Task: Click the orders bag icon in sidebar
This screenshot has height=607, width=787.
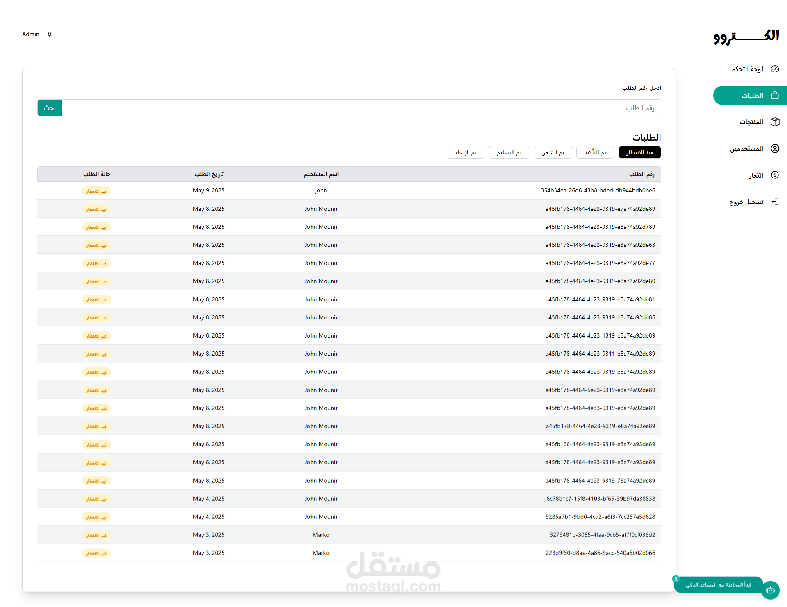Action: (775, 96)
